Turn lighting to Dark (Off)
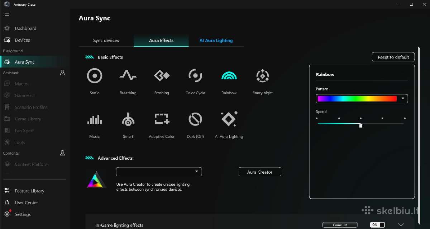Image resolution: width=430 pixels, height=229 pixels. (x=195, y=119)
